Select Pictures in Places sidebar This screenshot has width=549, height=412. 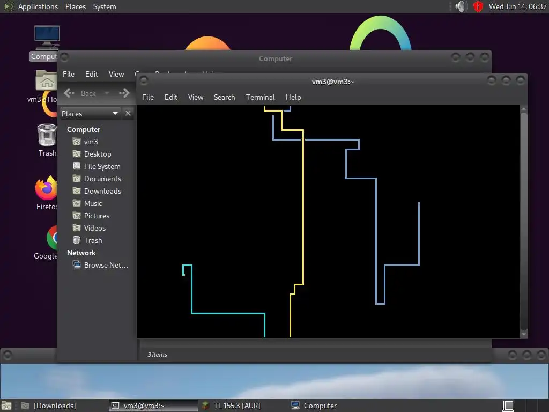pyautogui.click(x=97, y=216)
